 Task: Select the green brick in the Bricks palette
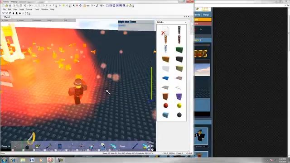tap(179, 50)
